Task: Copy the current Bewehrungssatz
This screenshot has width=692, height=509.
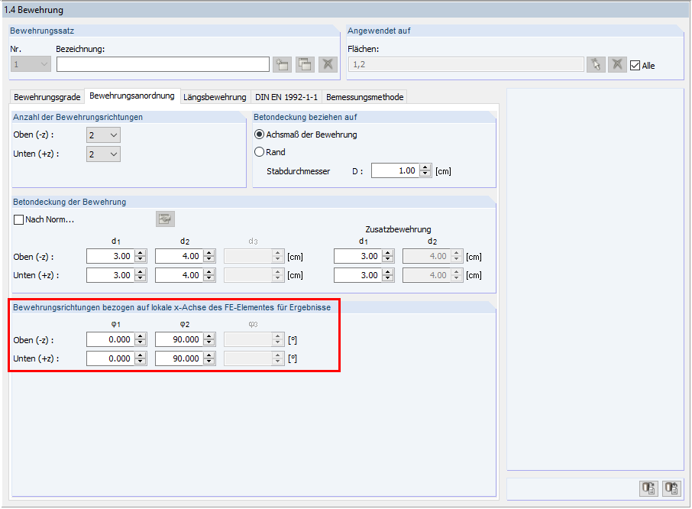Action: 304,64
